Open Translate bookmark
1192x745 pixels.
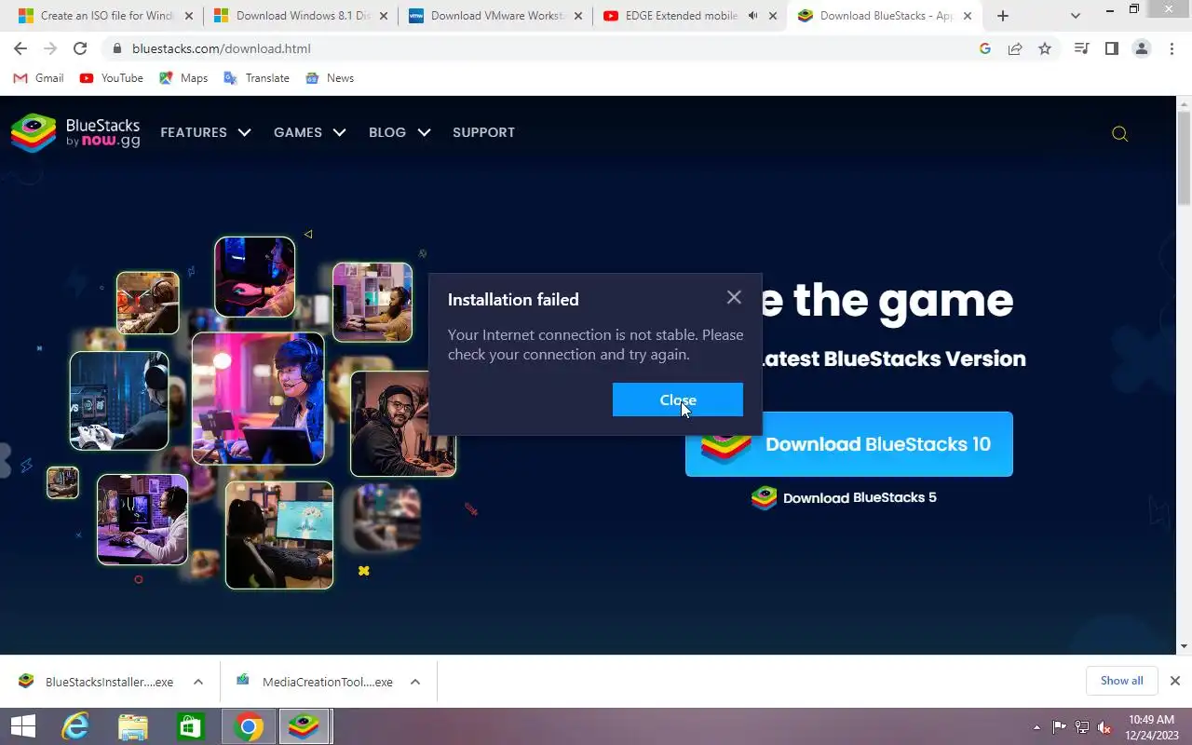click(256, 78)
